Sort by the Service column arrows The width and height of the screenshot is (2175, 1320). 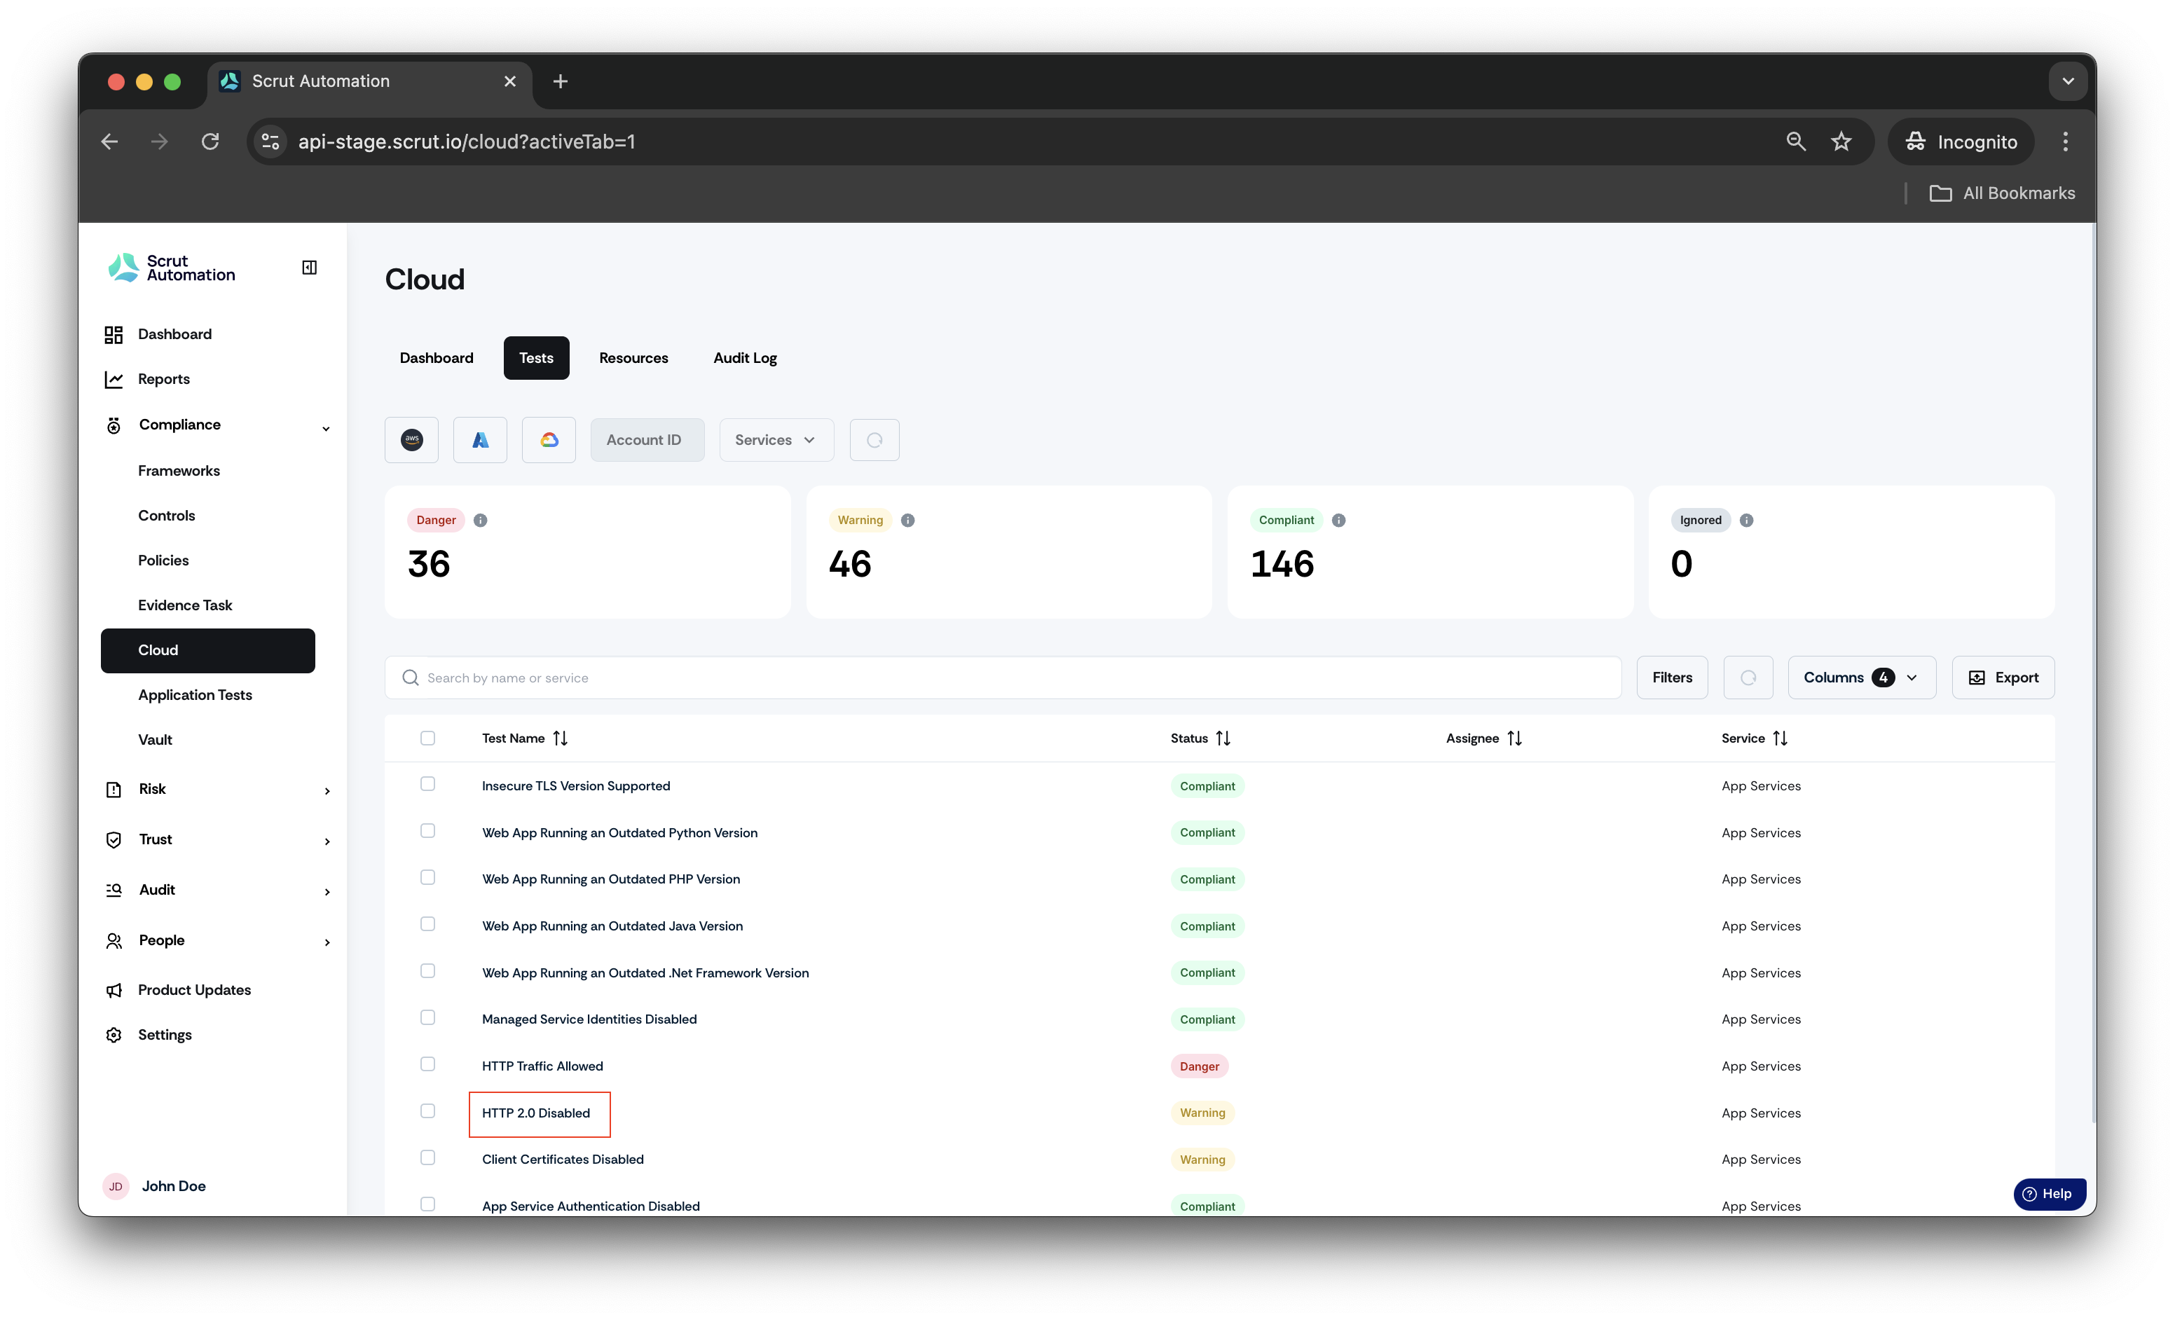click(1781, 738)
